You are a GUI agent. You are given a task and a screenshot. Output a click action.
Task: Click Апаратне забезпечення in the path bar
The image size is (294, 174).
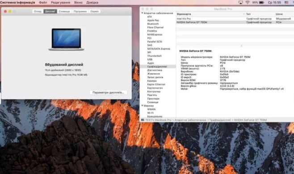tap(190, 120)
